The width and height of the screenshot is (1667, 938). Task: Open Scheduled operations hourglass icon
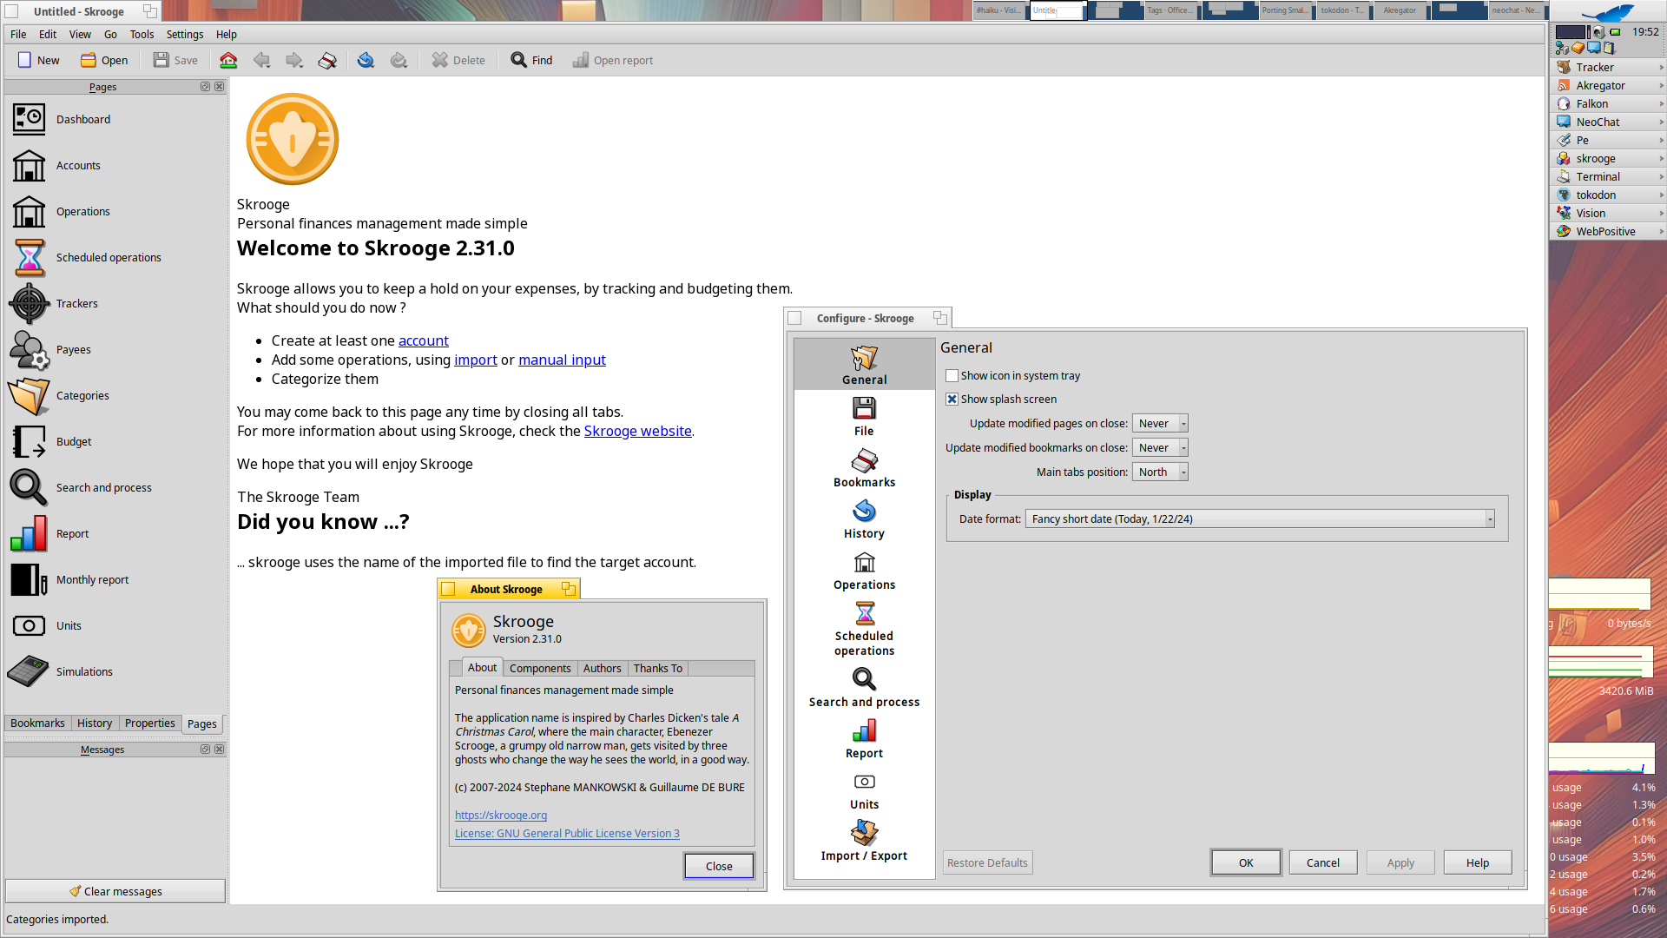coord(29,257)
